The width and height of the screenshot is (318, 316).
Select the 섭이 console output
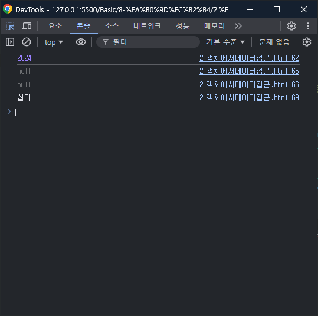coord(24,98)
